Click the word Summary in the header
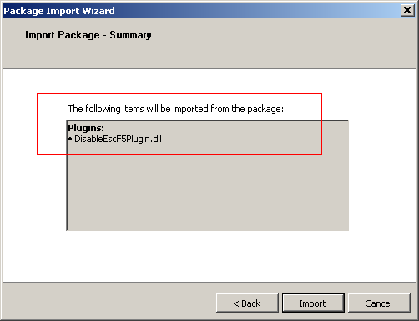Image resolution: width=419 pixels, height=321 pixels. pyautogui.click(x=130, y=35)
